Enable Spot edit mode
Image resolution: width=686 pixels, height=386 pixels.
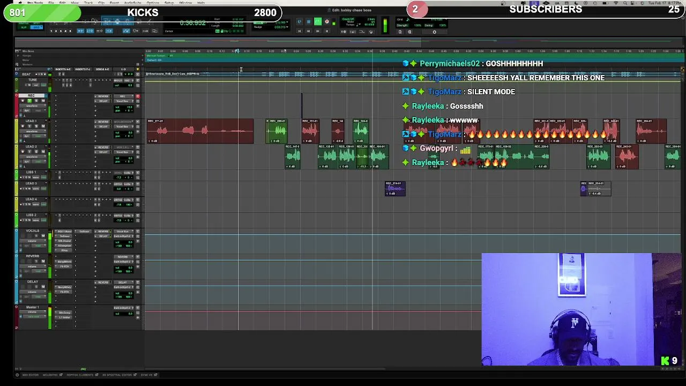point(36,23)
